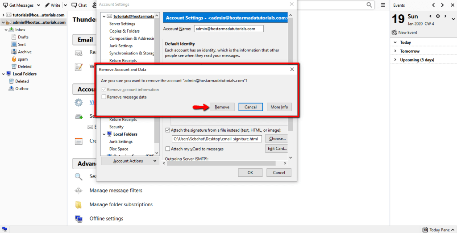Click Cancel in Account Settings window
The height and width of the screenshot is (233, 457).
[x=278, y=173]
